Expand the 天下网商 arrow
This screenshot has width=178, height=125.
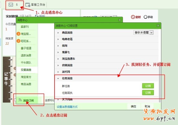(58, 100)
